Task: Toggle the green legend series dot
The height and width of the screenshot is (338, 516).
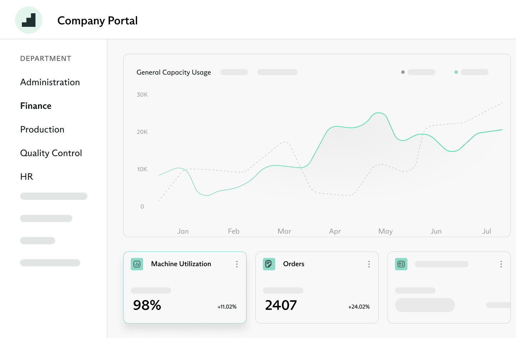Action: [456, 72]
